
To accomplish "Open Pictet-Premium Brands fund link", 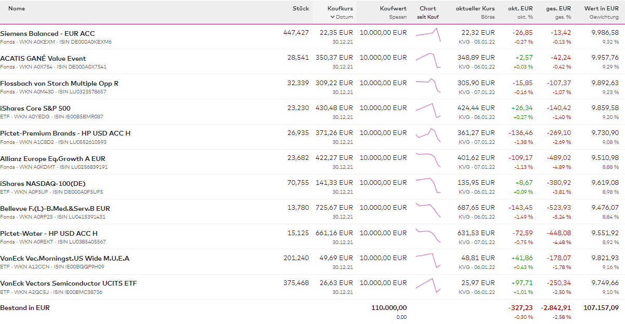I will (x=65, y=133).
